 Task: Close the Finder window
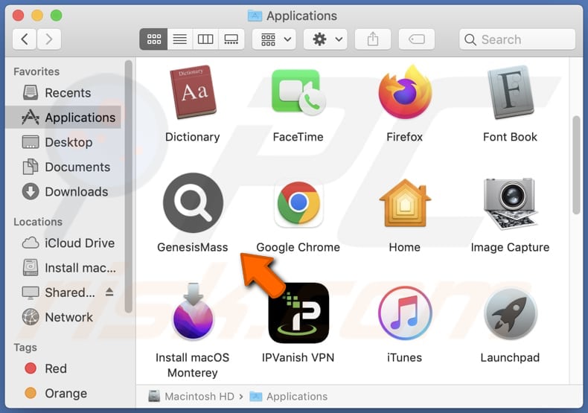click(18, 16)
